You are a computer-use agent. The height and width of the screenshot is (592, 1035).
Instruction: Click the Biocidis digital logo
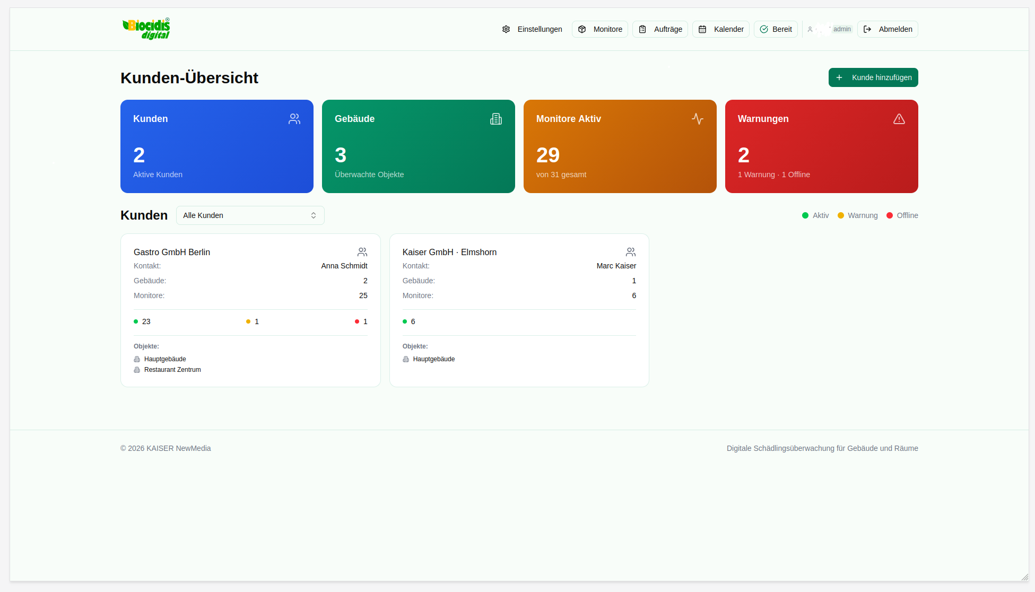pos(146,29)
